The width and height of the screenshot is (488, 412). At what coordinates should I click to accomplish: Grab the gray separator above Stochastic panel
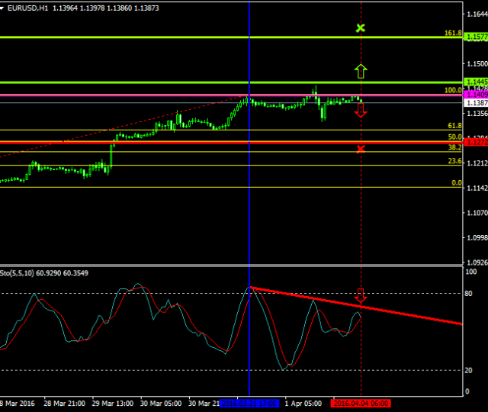[229, 265]
